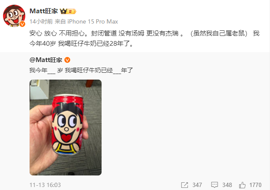Viewport: 270px width, 190px height.
Task: Open Matt旺家 username at top
Action: [x=44, y=11]
